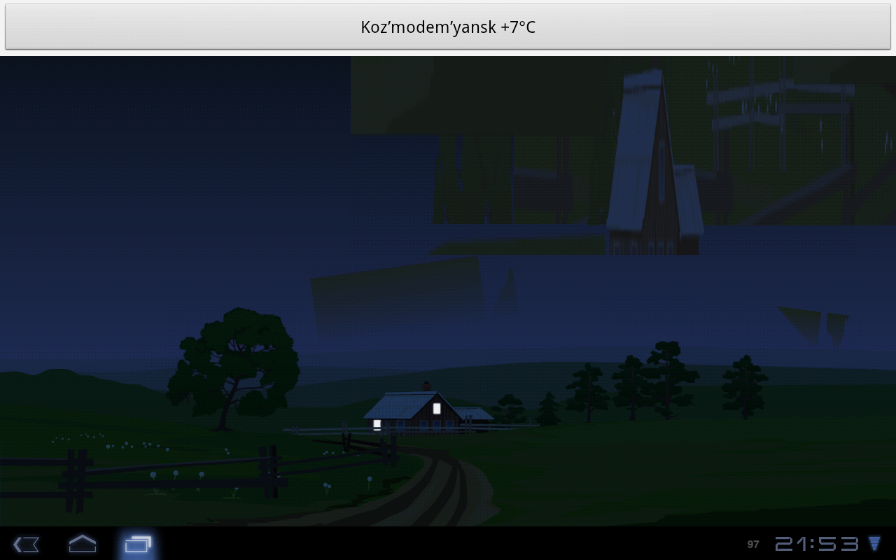The width and height of the screenshot is (896, 560).
Task: Tap the Wi-Fi signal indicator icon
Action: pos(874,543)
